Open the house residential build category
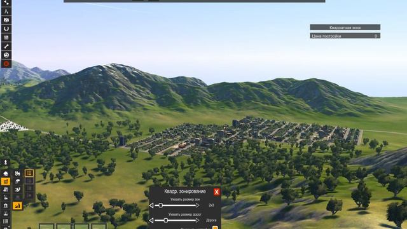 [x=6, y=174]
